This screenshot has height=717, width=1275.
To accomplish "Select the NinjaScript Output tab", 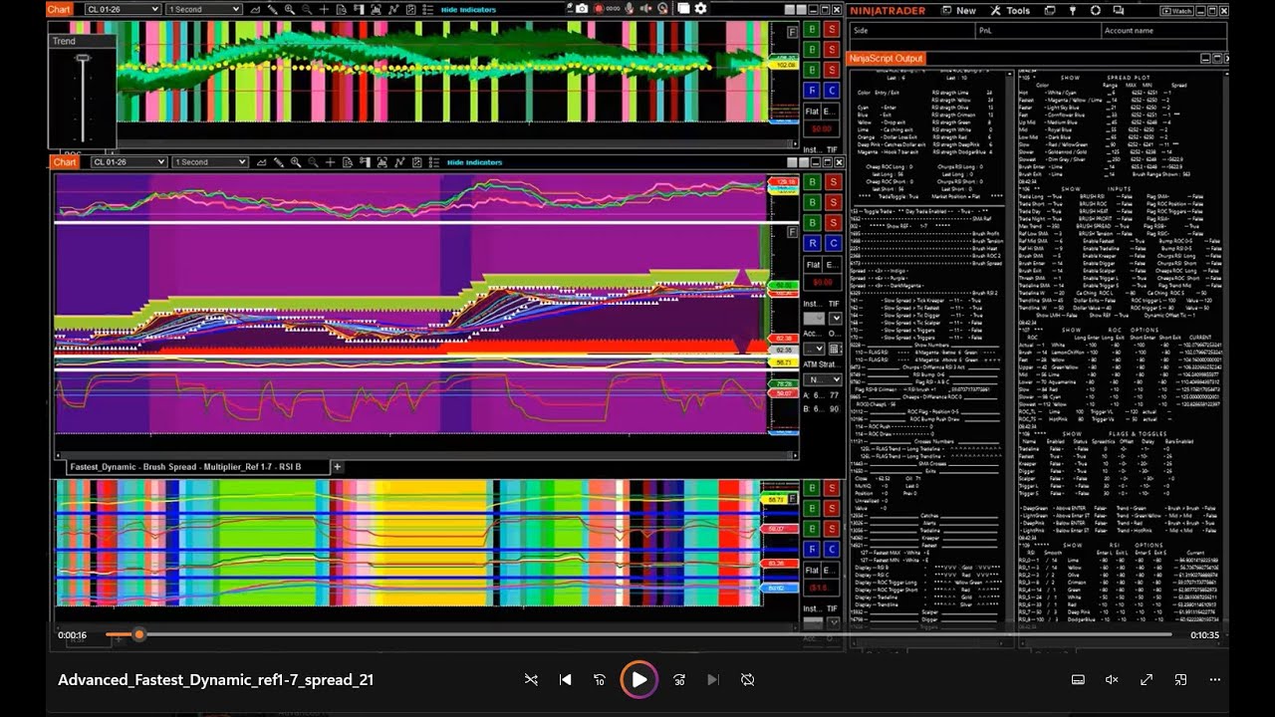I will tap(886, 59).
